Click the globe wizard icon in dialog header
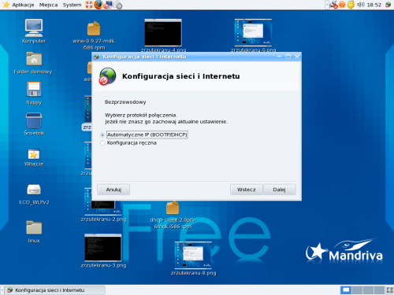Screen dimensions: 394x295 tap(107, 76)
